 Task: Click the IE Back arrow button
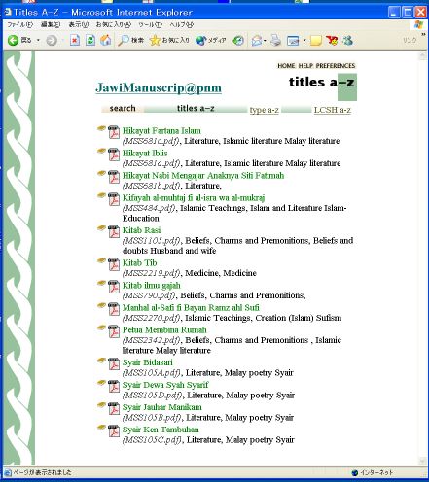[14, 40]
